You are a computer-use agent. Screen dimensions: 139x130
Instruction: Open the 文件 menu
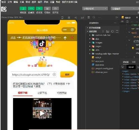click(10, 2)
